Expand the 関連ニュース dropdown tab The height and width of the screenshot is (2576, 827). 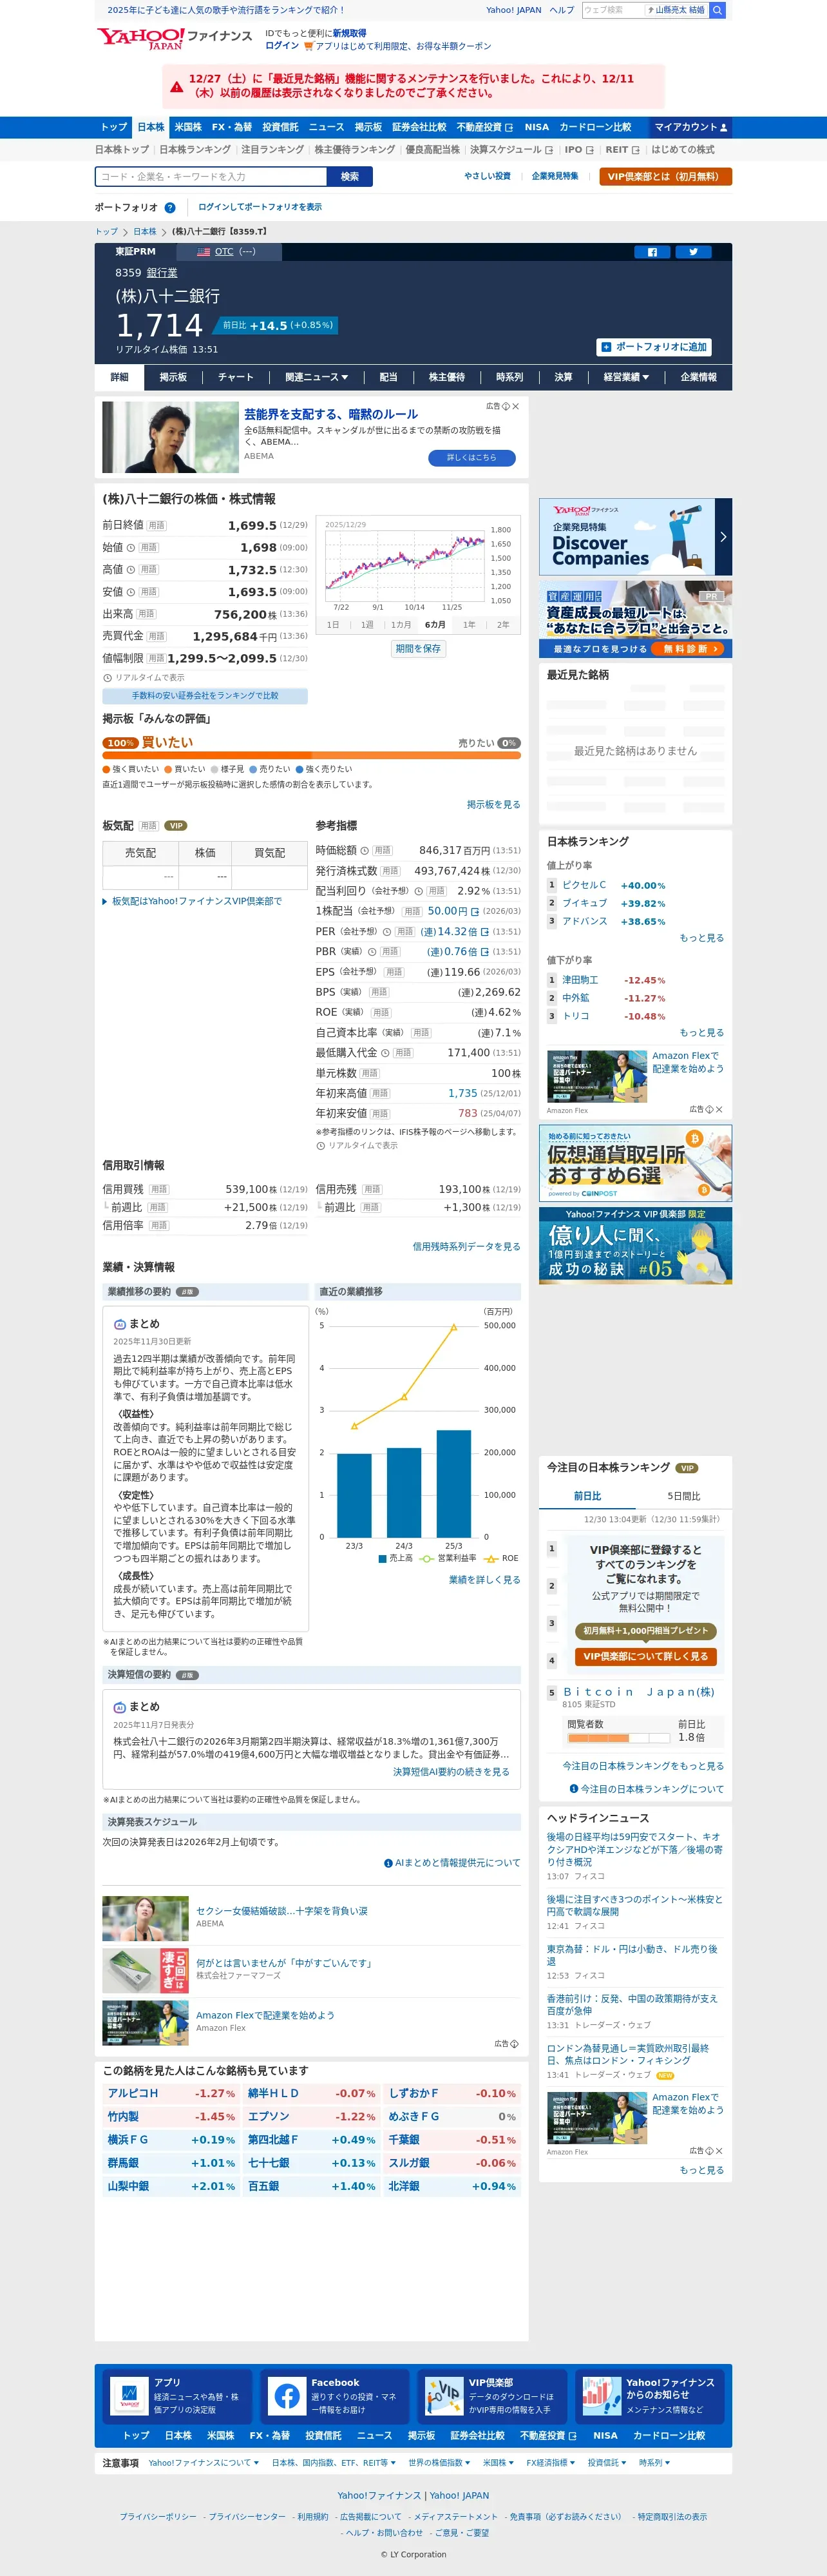pos(317,377)
